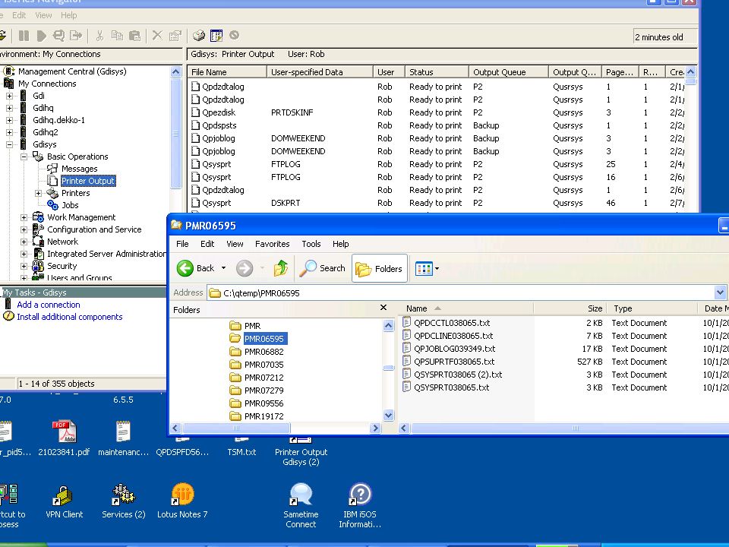Open the Help menu in iSeries Navigator
The height and width of the screenshot is (547, 729).
tap(69, 15)
